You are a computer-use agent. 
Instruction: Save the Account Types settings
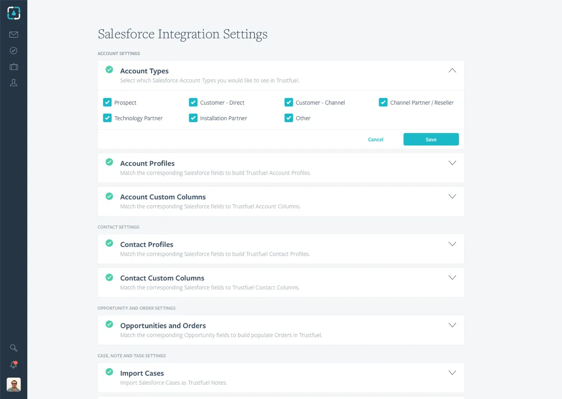point(431,139)
